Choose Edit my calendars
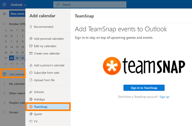 coord(48,46)
